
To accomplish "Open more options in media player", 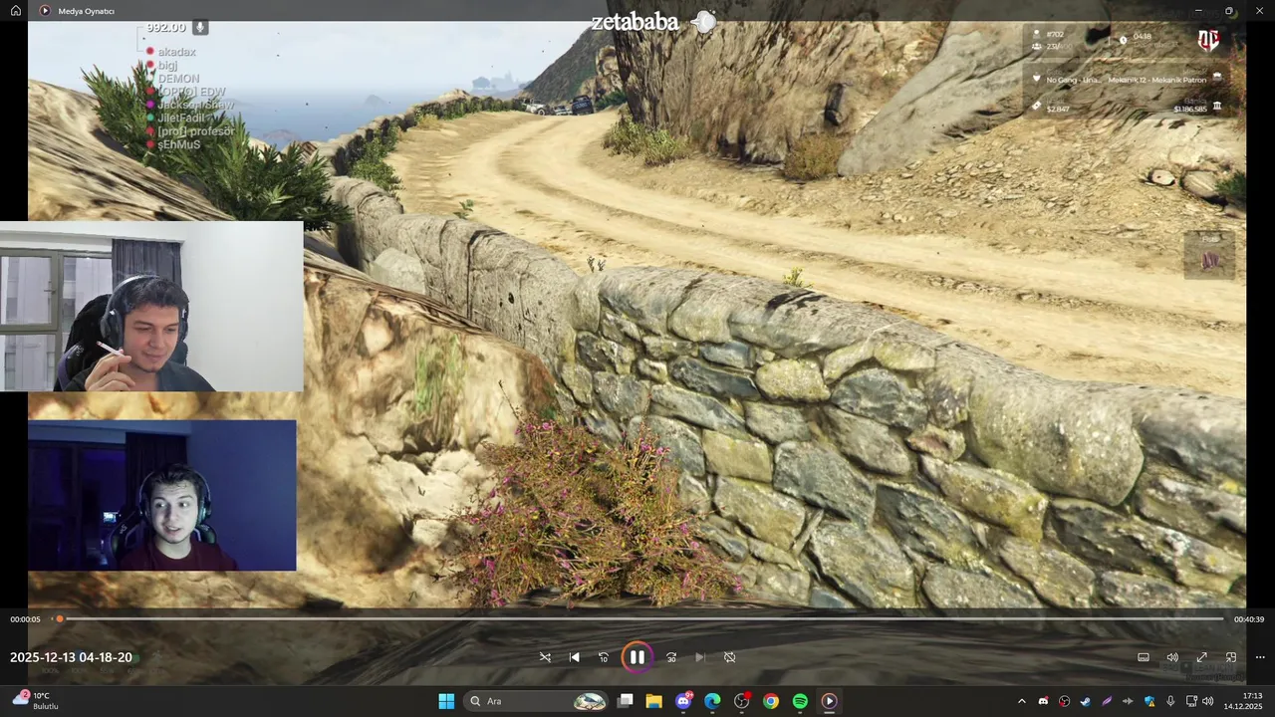I will [1260, 657].
